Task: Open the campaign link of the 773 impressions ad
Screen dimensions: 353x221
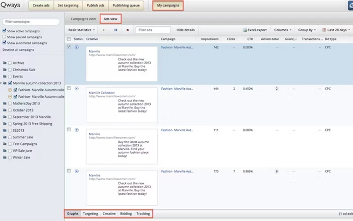Action: pos(177,171)
